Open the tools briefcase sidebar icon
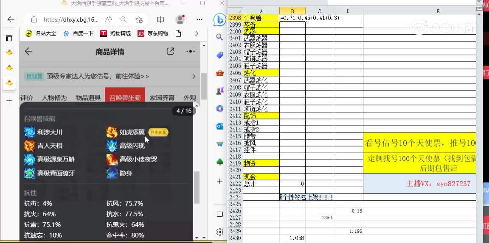The width and height of the screenshot is (489, 243). pos(219,73)
